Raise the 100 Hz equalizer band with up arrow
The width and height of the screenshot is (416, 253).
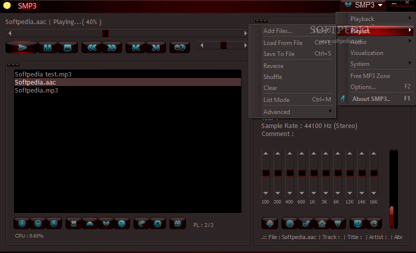coord(265,153)
